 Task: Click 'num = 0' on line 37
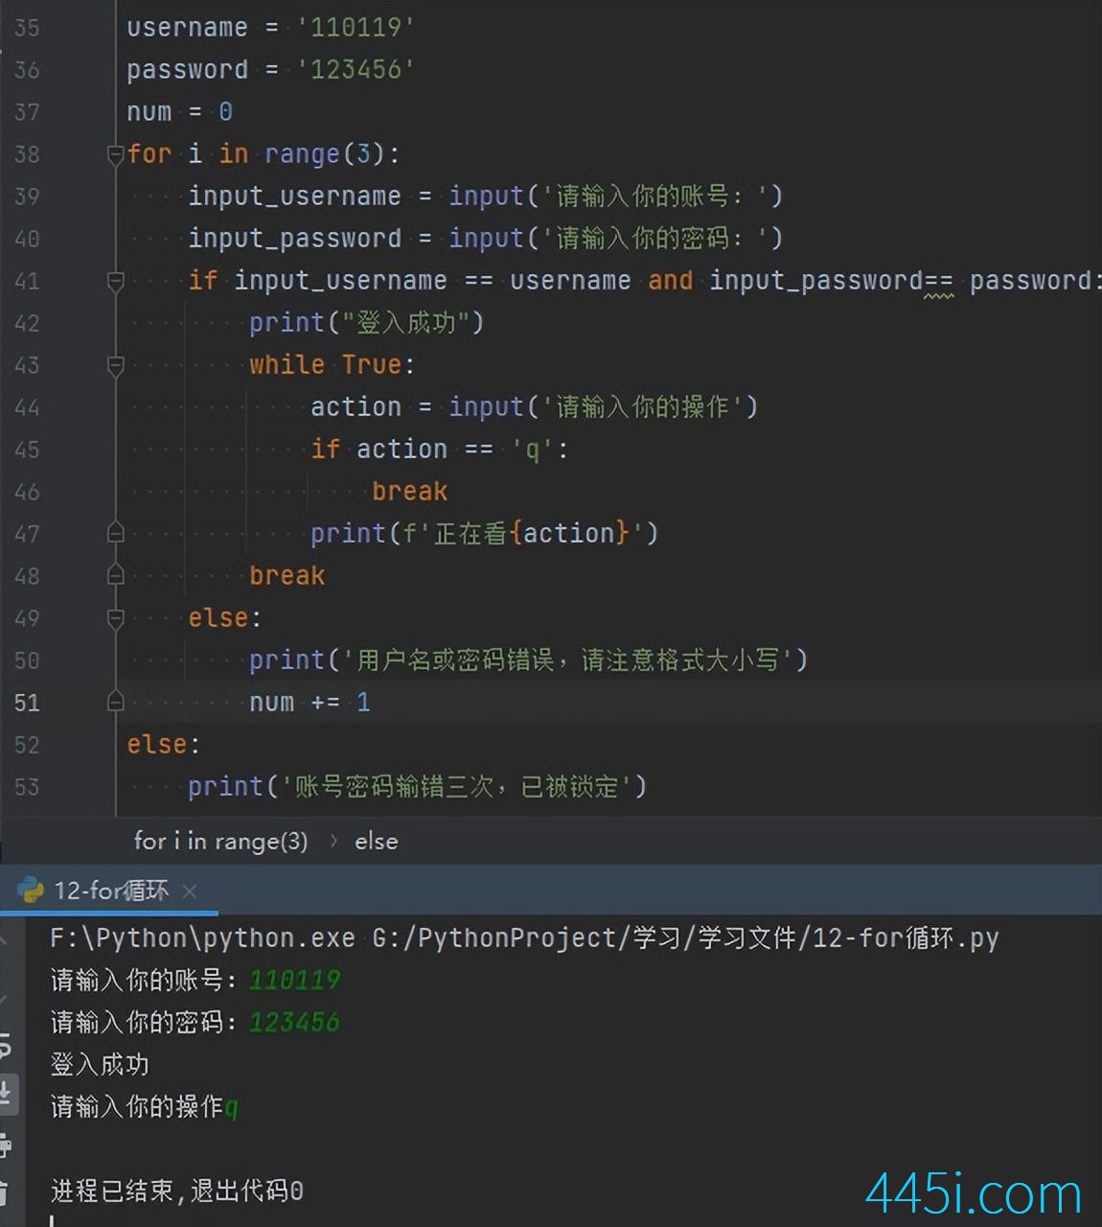tap(179, 111)
